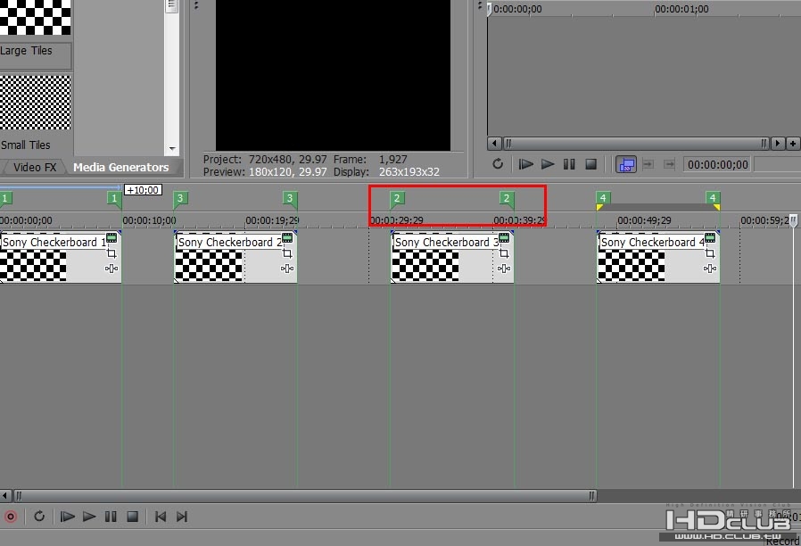This screenshot has width=801, height=546.
Task: Click the gray loop region bar in region 4
Action: 658,207
